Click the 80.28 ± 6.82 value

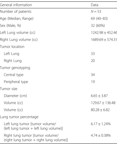(100, 110)
